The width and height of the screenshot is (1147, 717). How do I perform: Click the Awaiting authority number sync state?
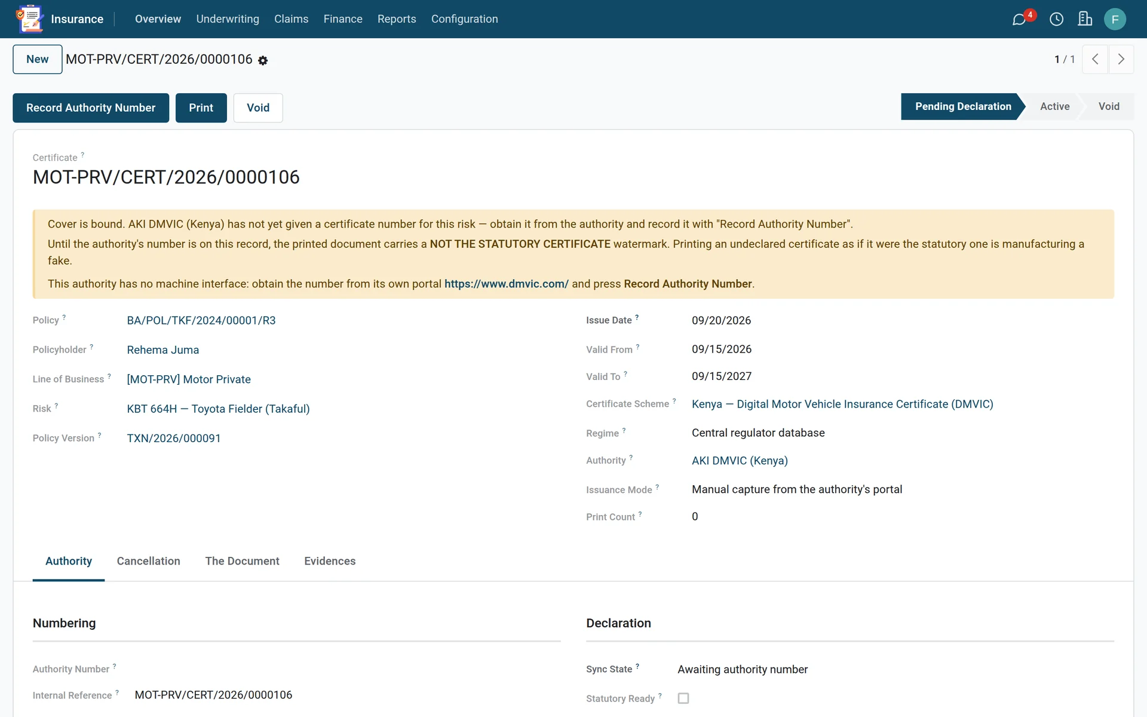pos(743,669)
